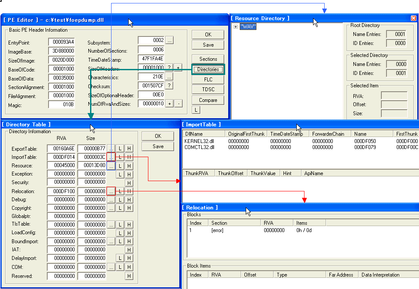Image resolution: width=419 pixels, height=289 pixels.
Task: Click the small L button in PE Editor
Action: pyautogui.click(x=196, y=110)
